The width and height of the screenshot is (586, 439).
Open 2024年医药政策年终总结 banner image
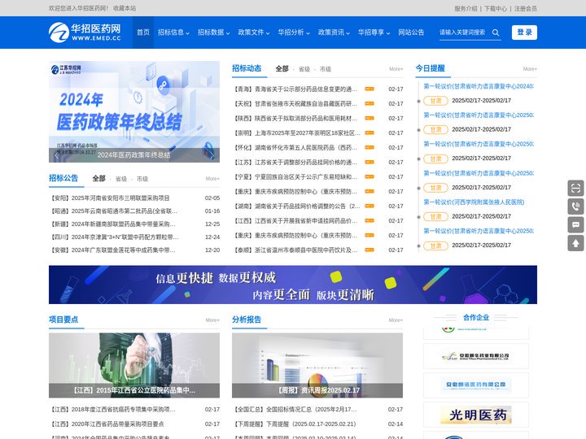[134, 111]
